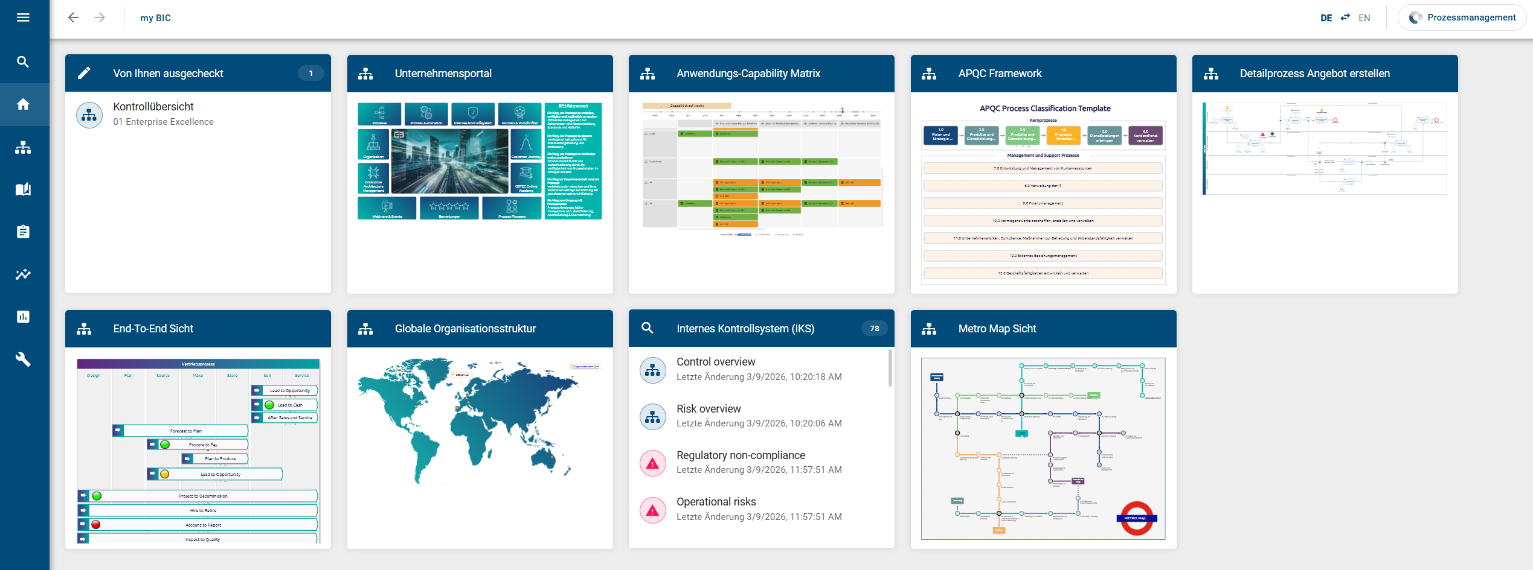Open the APQC Framework card title
Image resolution: width=1533 pixels, height=570 pixels.
pyautogui.click(x=1000, y=74)
